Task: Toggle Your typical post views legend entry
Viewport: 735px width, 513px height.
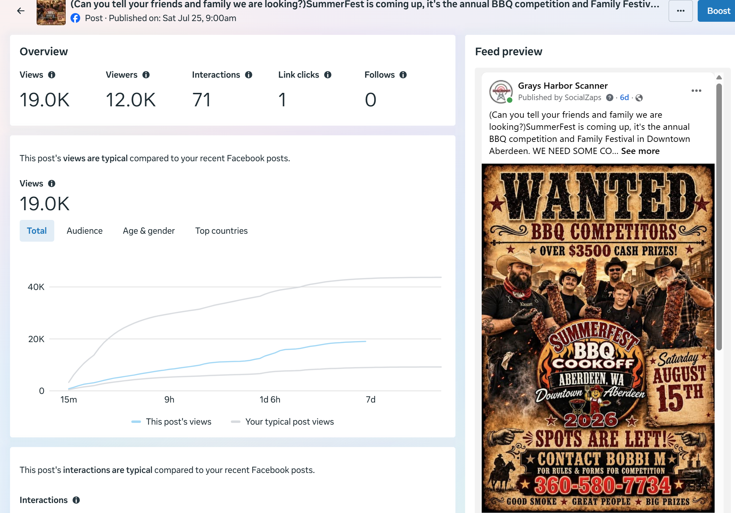Action: click(x=282, y=422)
